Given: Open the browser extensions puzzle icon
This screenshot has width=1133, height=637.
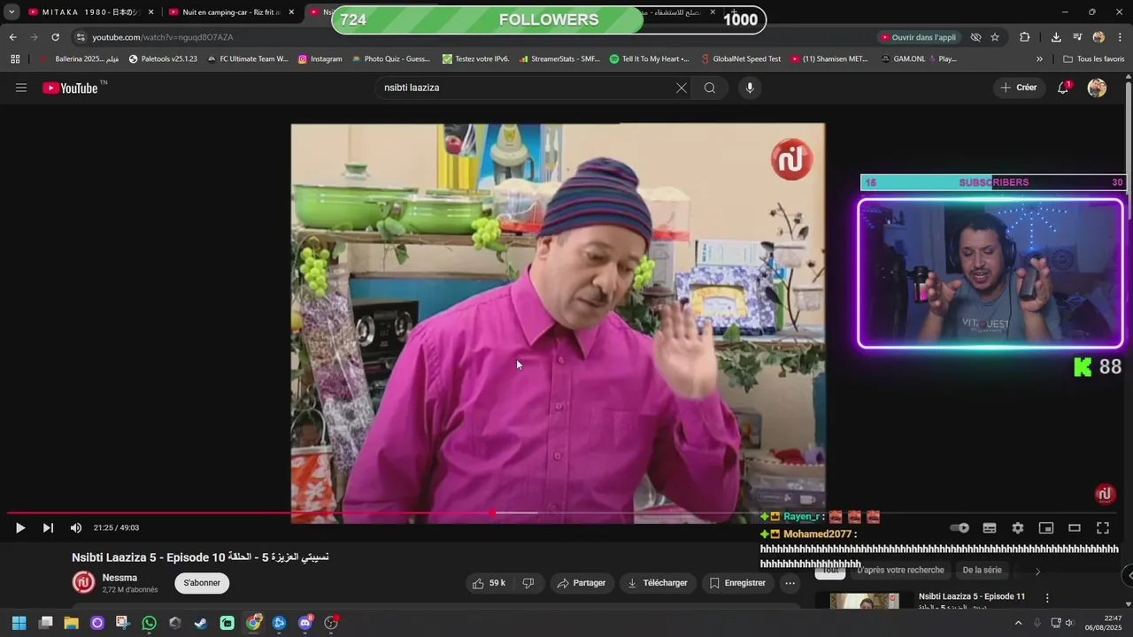Looking at the screenshot, I should [x=1024, y=37].
